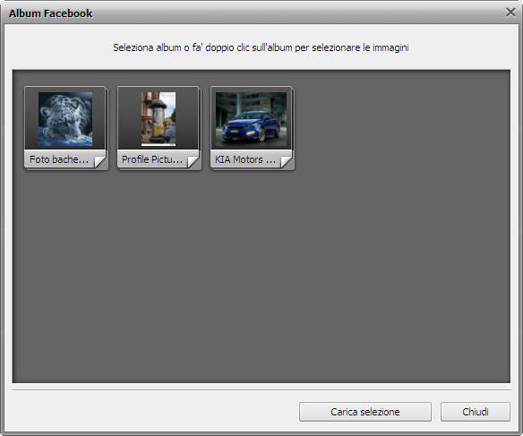Click the 'KIA Motors ...' album label
The width and height of the screenshot is (523, 436).
pyautogui.click(x=245, y=159)
